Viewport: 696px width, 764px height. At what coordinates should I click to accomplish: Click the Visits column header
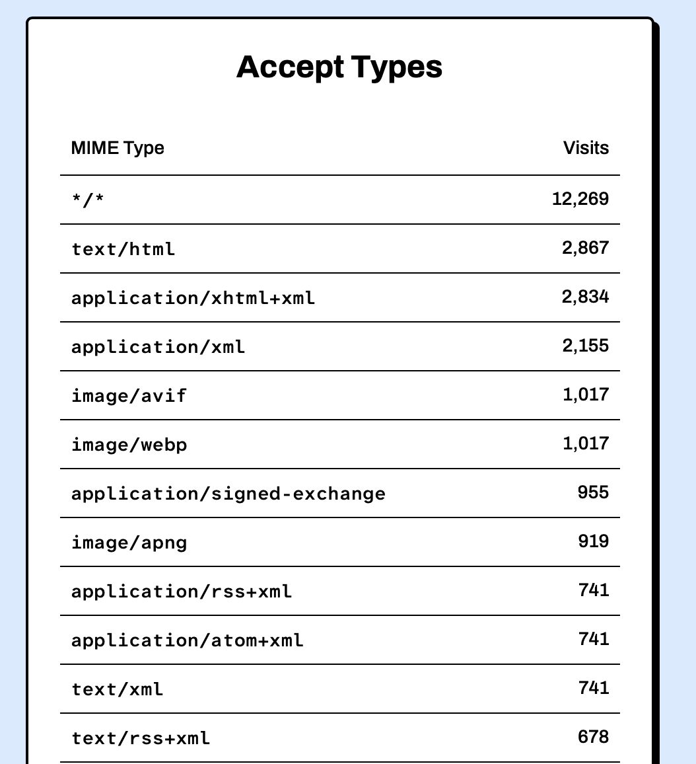point(586,148)
